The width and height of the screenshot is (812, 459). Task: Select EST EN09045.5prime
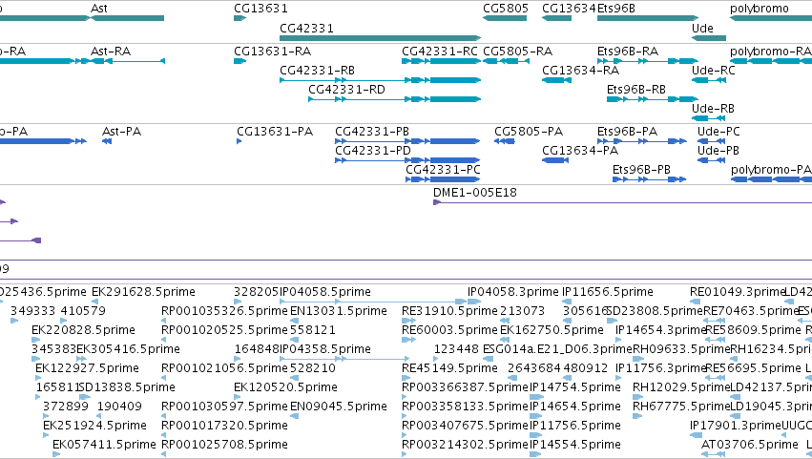tap(338, 407)
